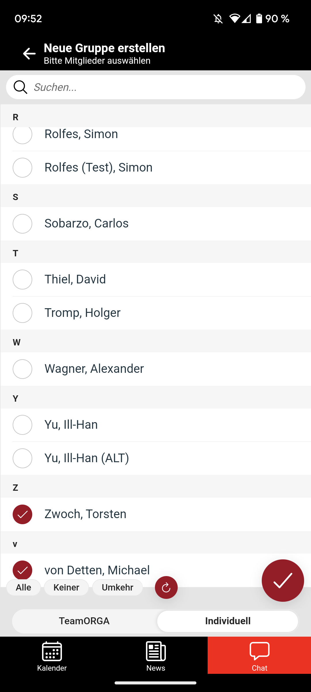Tap the muted notification bell icon
Screen dimensions: 311x692
(x=218, y=19)
